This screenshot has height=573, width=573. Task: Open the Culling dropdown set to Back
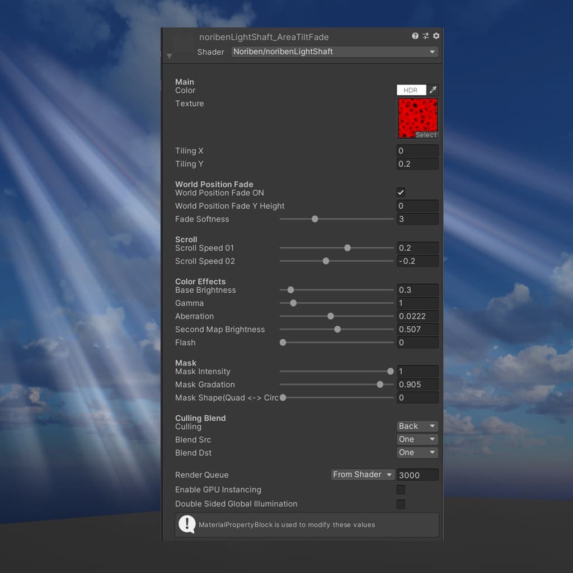[417, 426]
